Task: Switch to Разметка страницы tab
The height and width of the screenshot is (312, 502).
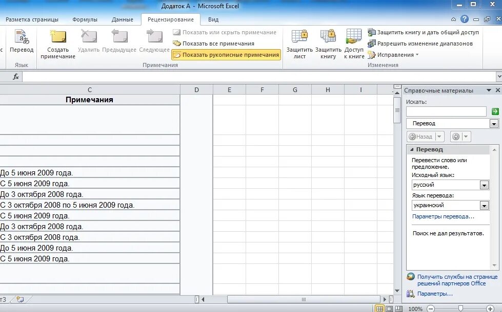Action: click(x=32, y=19)
